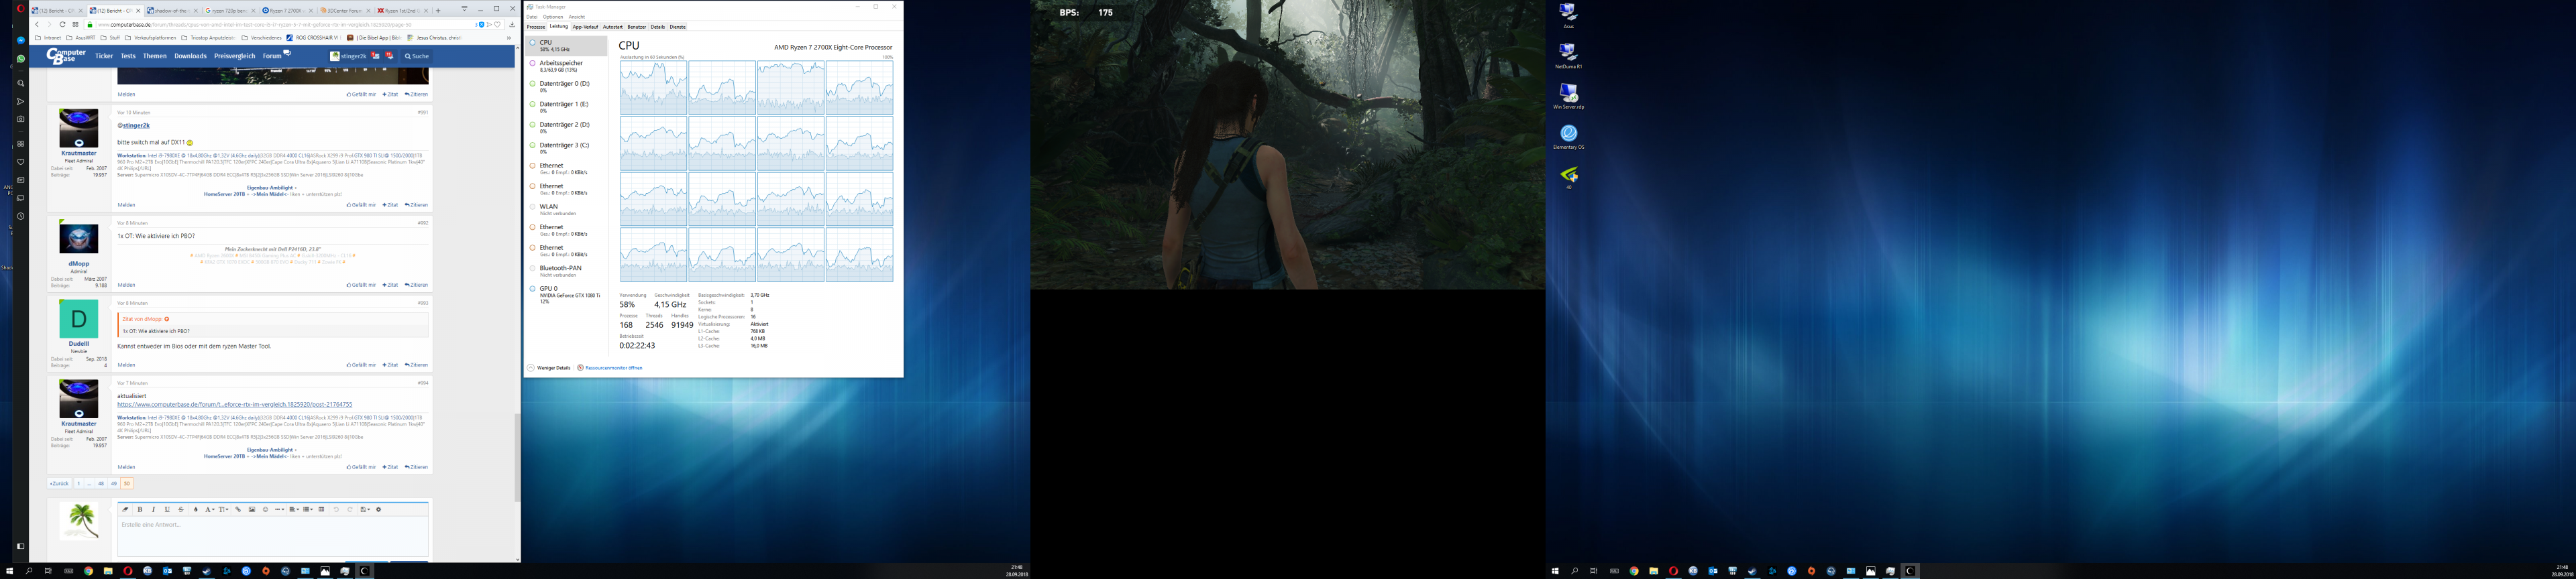
Task: Switch to the 3DCenter Forum browser tab
Action: pyautogui.click(x=347, y=10)
